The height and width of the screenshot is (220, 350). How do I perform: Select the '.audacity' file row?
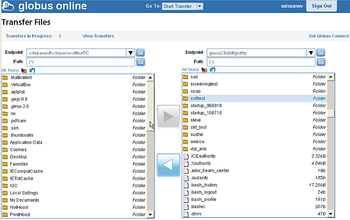pyautogui.click(x=255, y=178)
